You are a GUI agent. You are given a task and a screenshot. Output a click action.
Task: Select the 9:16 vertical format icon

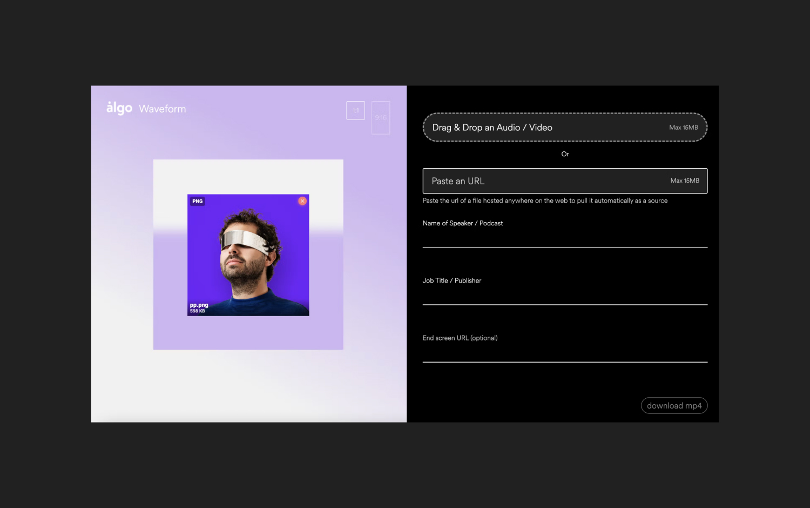[x=381, y=117]
